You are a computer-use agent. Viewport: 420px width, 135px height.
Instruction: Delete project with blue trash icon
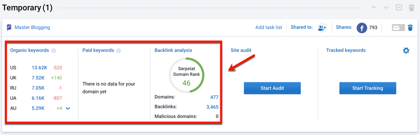click(410, 28)
